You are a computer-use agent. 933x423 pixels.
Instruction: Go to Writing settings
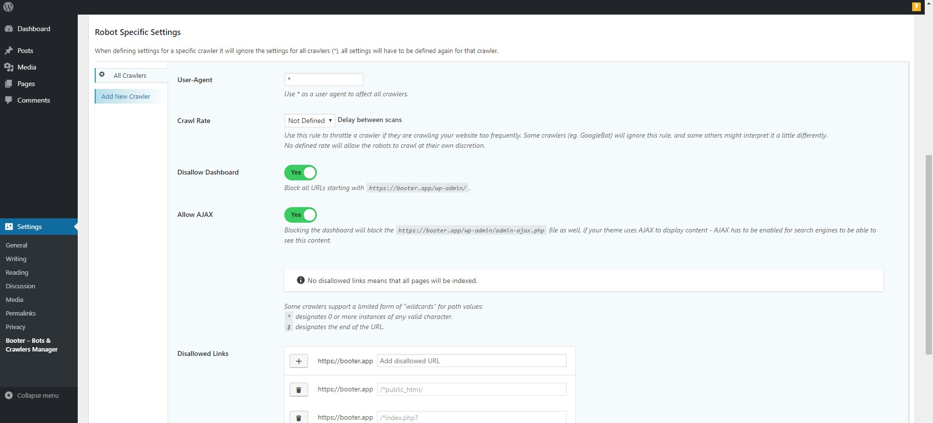[x=16, y=259]
